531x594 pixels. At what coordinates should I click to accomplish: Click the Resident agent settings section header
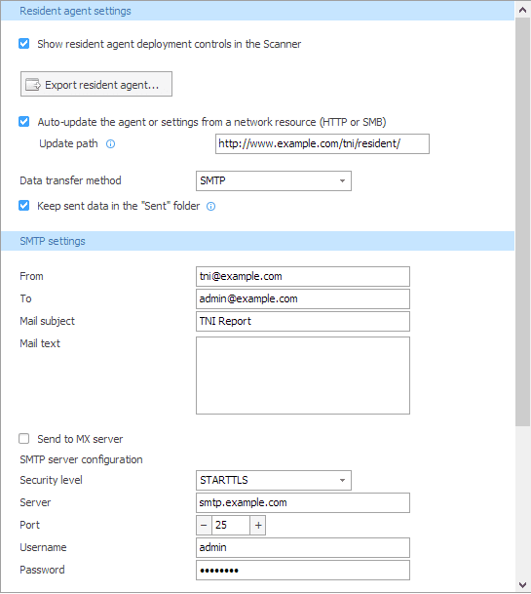[257, 11]
